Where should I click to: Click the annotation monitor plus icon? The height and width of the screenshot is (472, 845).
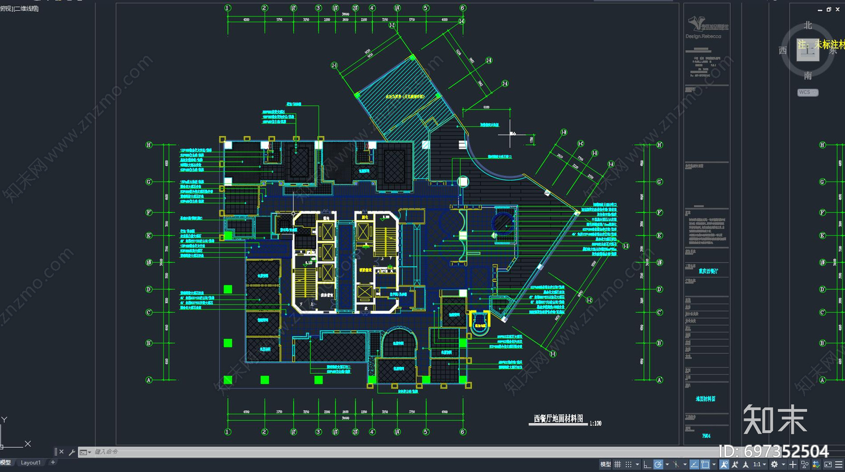tap(793, 465)
